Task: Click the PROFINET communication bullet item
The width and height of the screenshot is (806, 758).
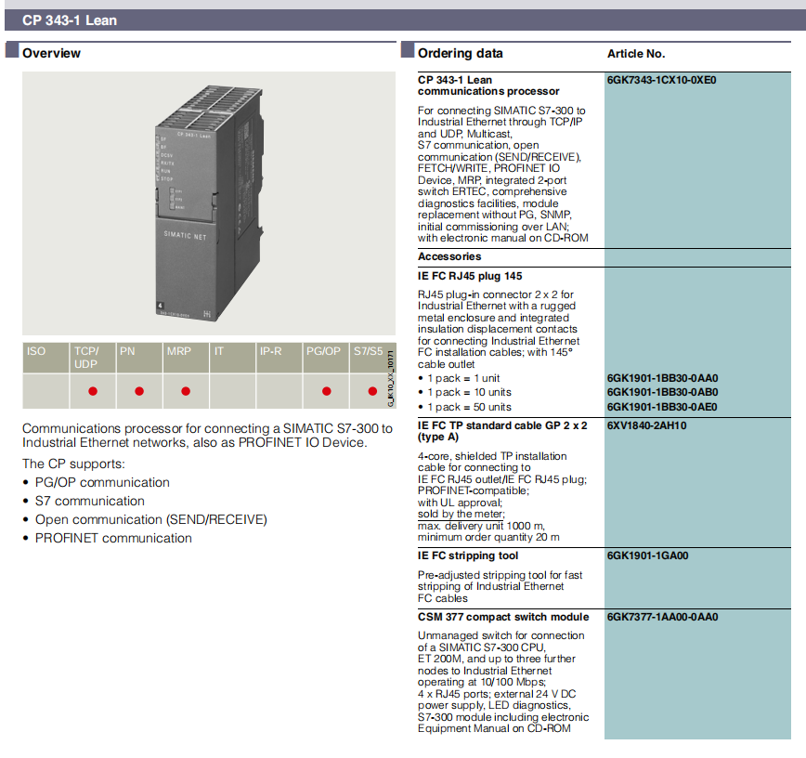Action: (x=113, y=538)
